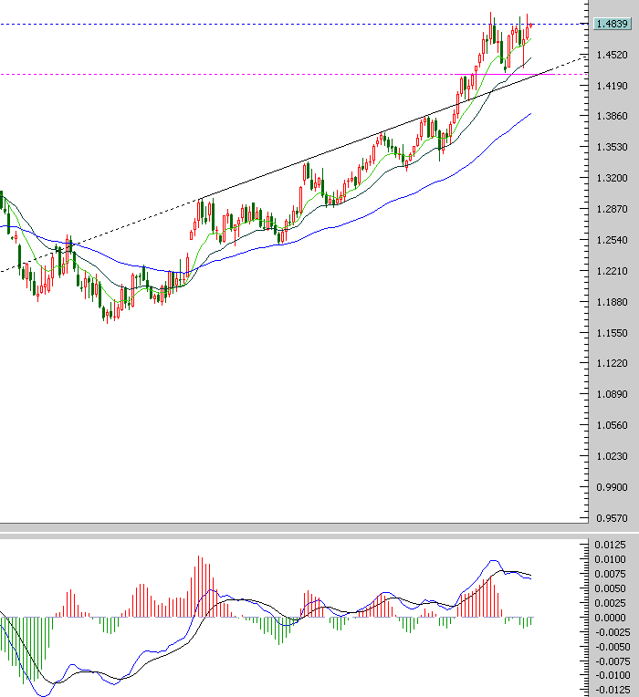Click the 1.4190 price axis label
This screenshot has height=697, width=639.
coord(612,86)
